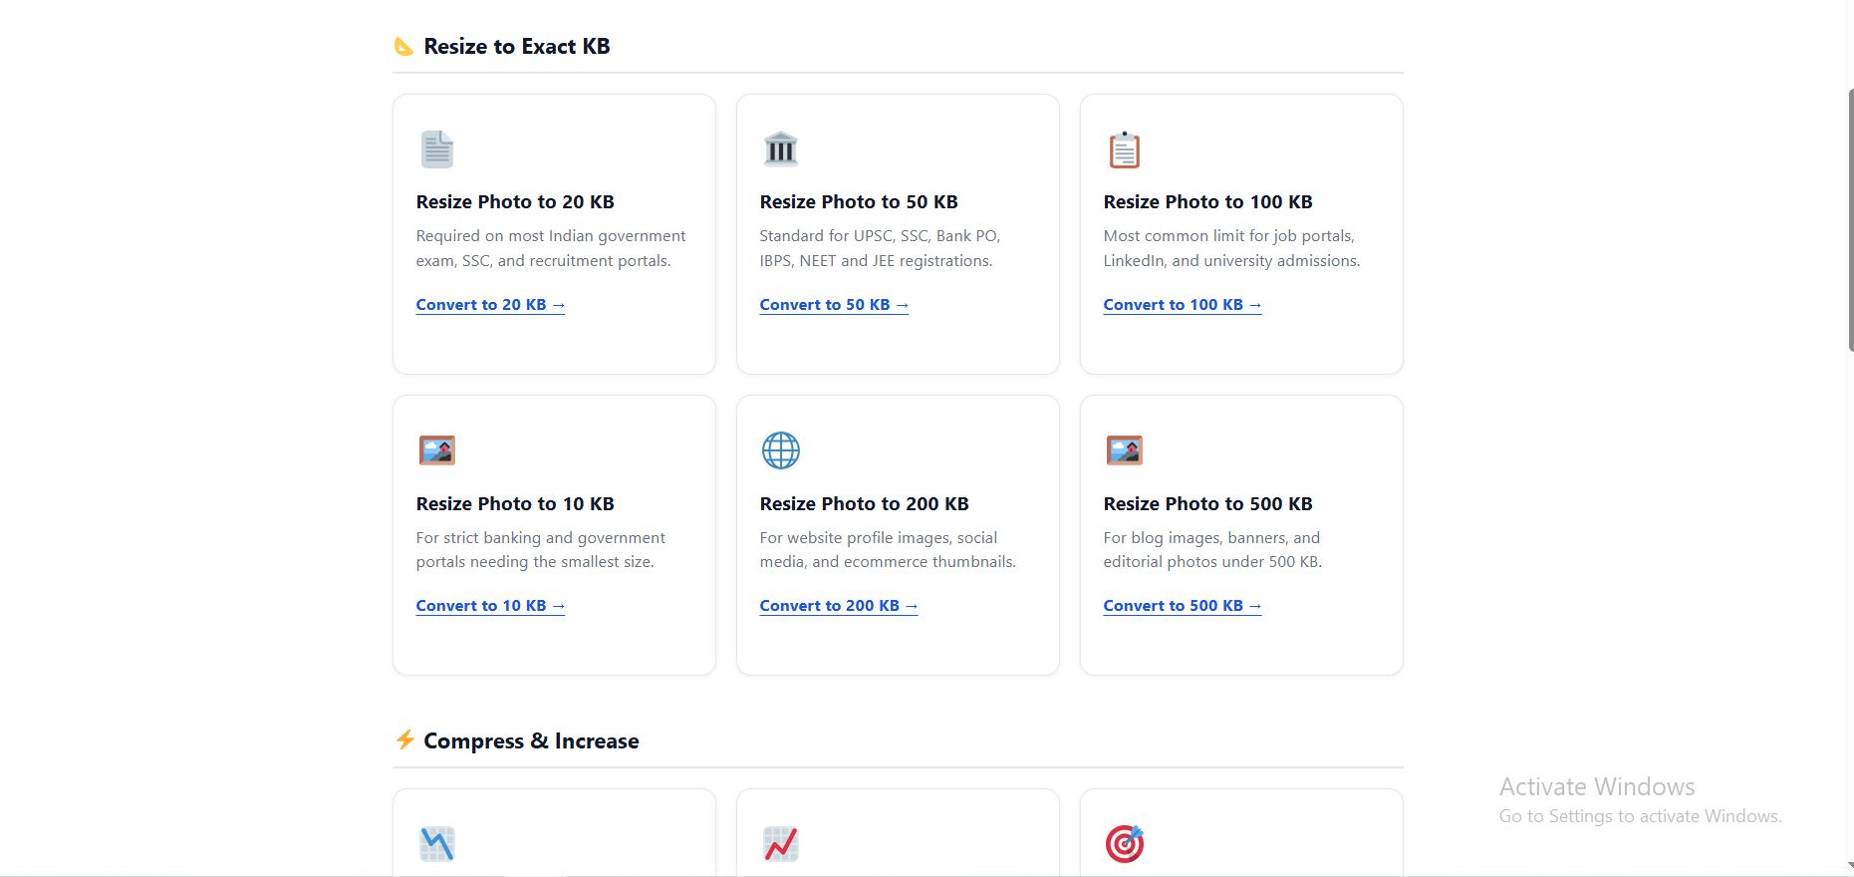The height and width of the screenshot is (877, 1854).
Task: Click the document icon on 20 KB card
Action: click(x=436, y=149)
